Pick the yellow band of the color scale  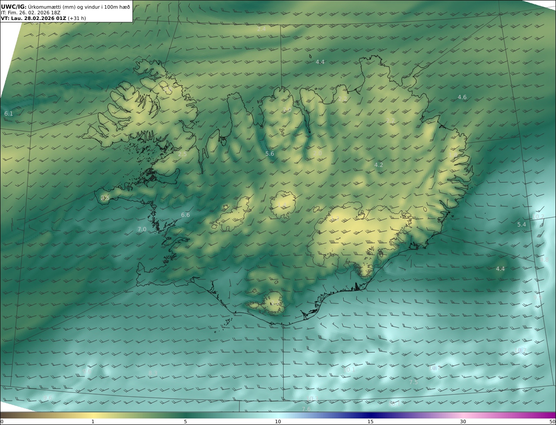click(x=93, y=415)
